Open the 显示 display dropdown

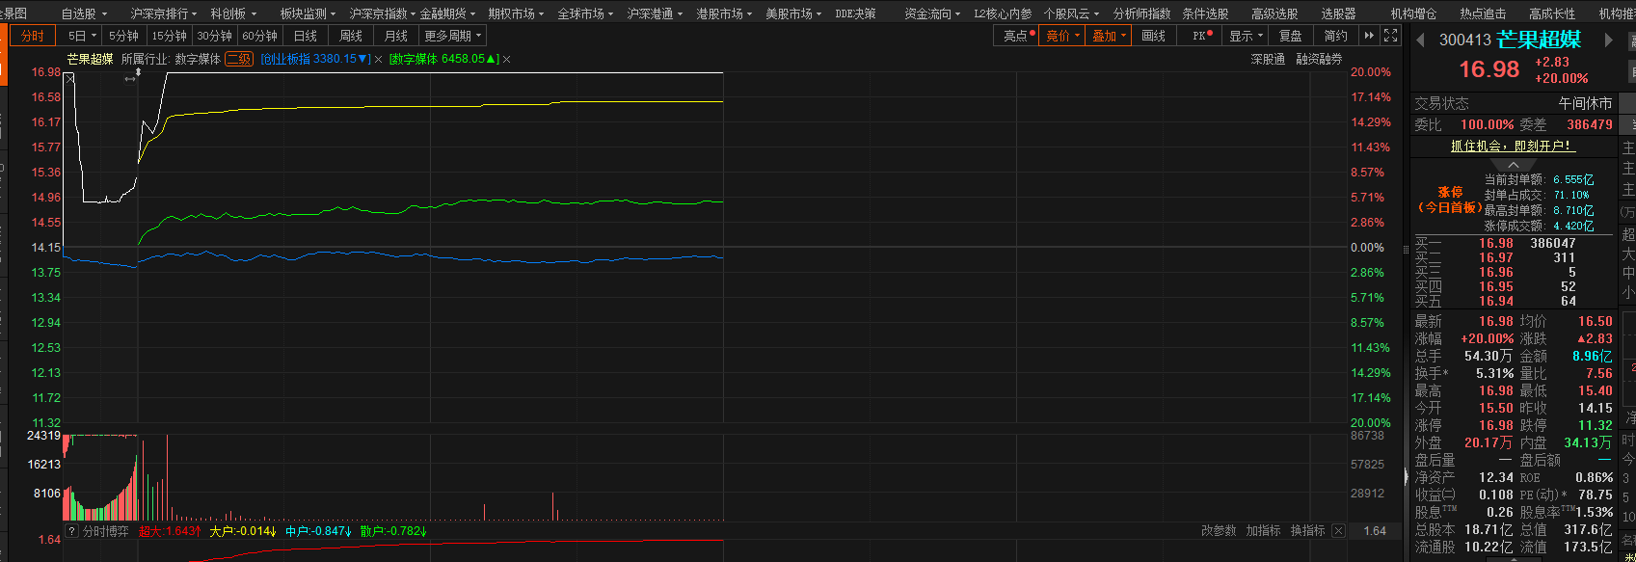click(1246, 36)
